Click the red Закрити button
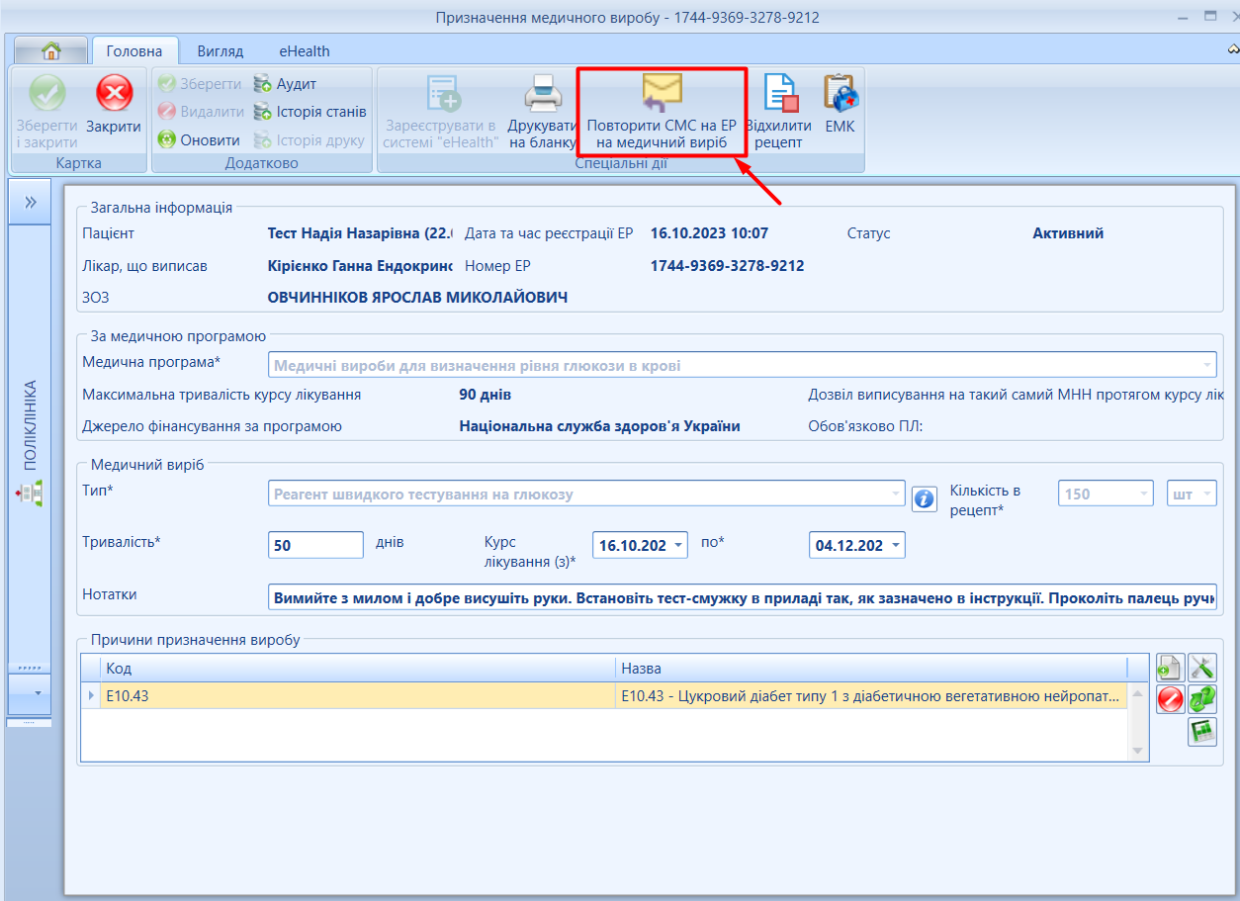This screenshot has height=901, width=1240. 114,107
